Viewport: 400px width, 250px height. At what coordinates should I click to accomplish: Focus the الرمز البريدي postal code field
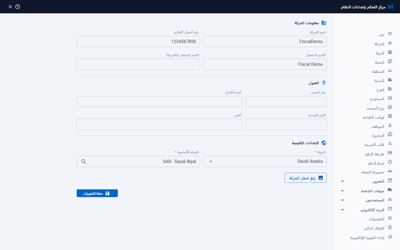tap(286, 124)
